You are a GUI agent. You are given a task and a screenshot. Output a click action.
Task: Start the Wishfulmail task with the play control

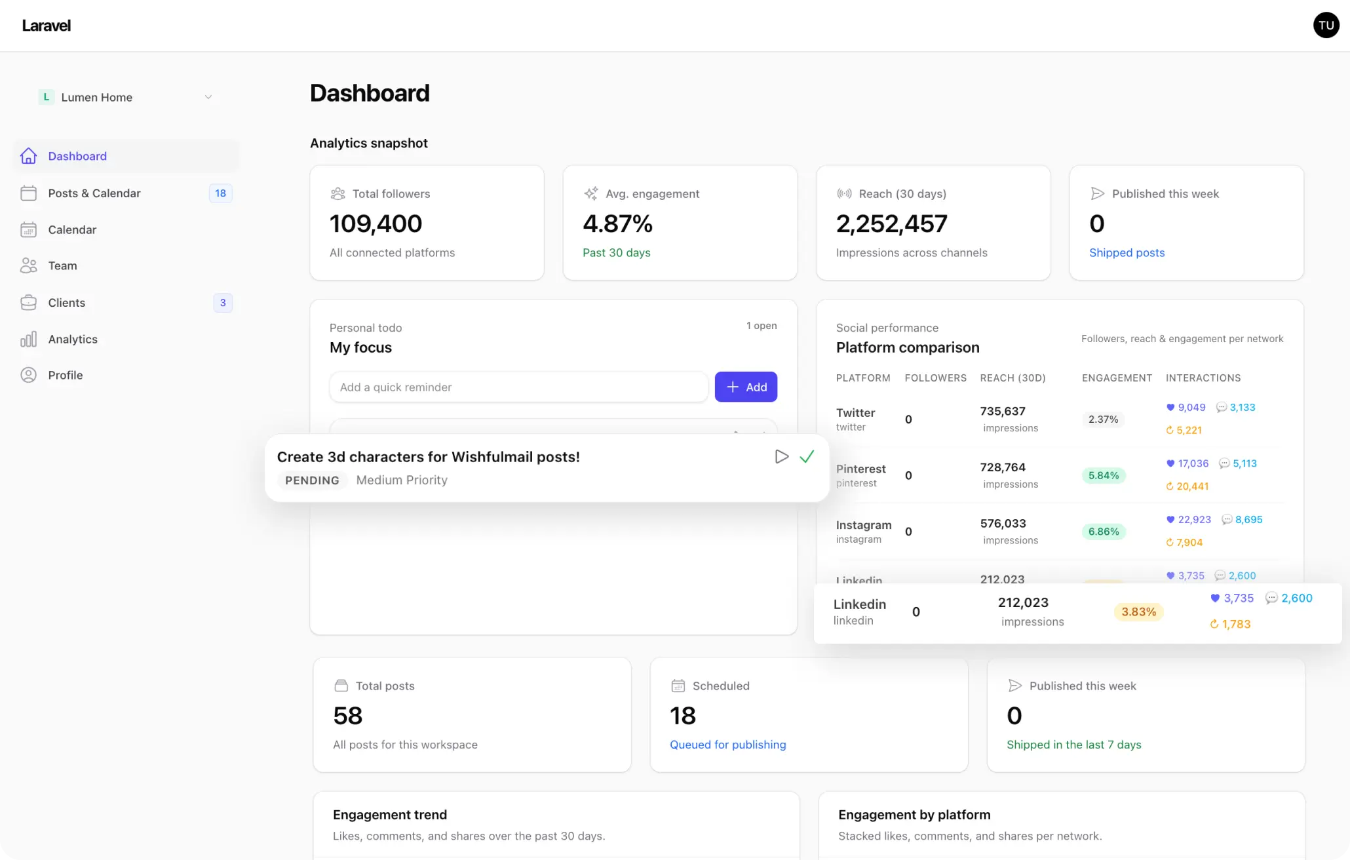[781, 456]
